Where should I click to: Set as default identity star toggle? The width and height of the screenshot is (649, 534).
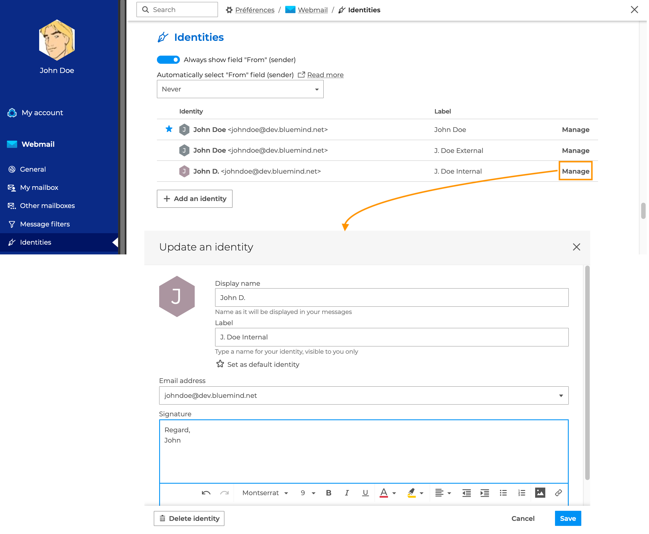pyautogui.click(x=220, y=364)
